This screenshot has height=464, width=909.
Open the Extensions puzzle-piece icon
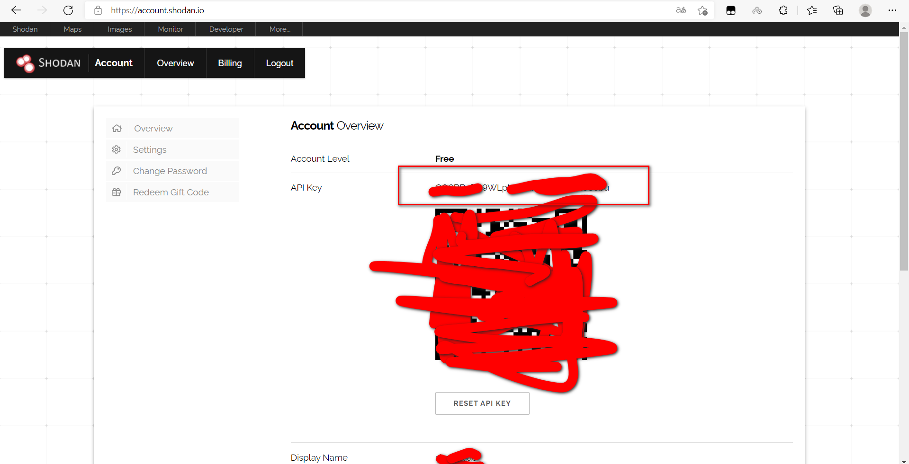point(783,10)
